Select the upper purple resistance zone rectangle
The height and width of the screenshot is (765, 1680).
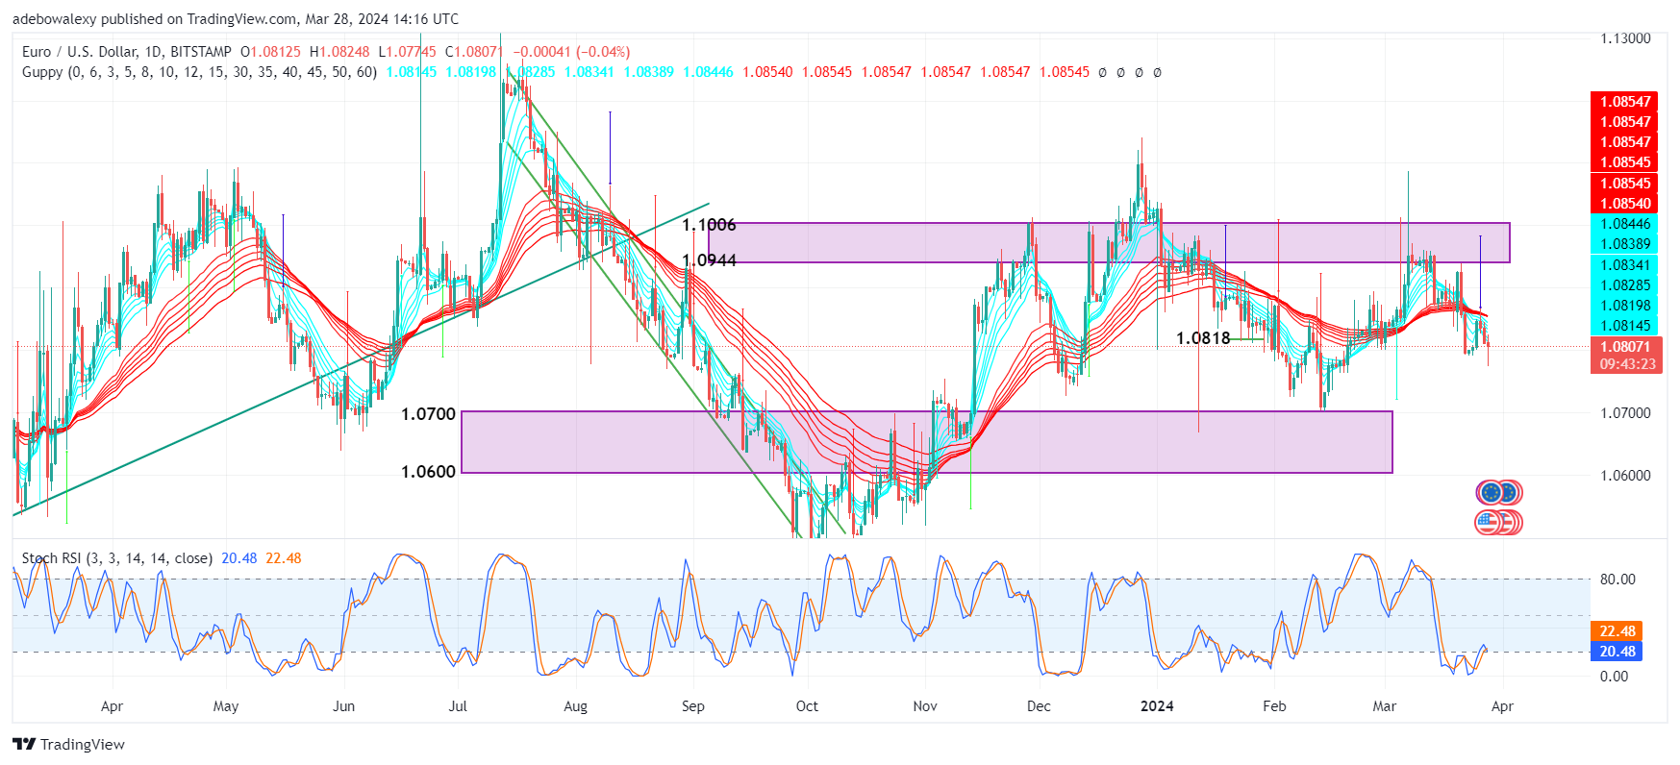1109,242
